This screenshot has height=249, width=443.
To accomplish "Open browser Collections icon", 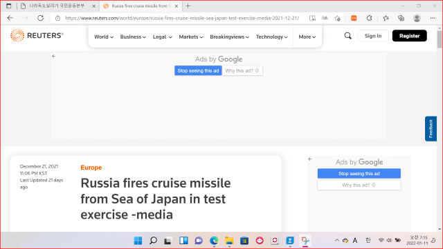I will coord(401,18).
